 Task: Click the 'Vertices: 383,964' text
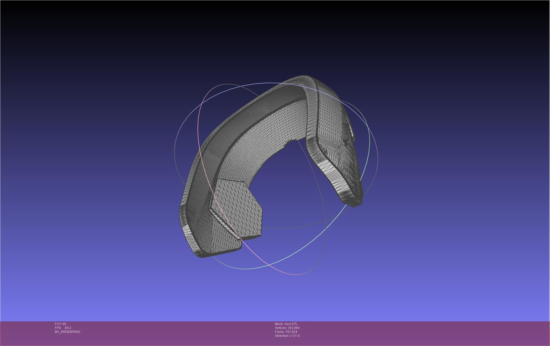click(287, 328)
